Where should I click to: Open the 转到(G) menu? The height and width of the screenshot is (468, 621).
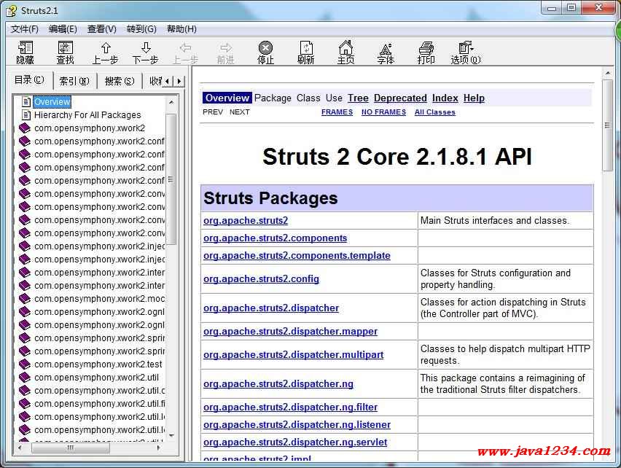coord(141,29)
